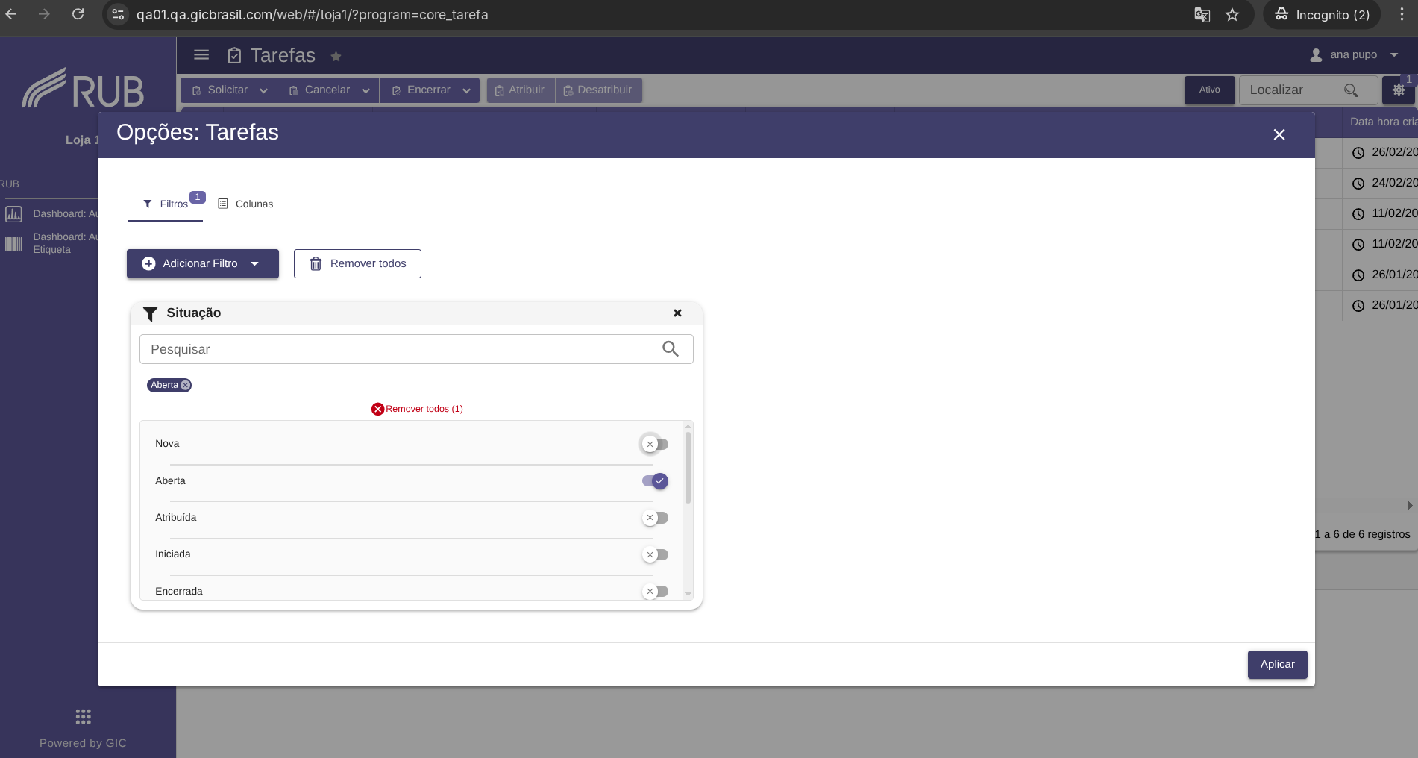
Task: Click the favorite star next to Tarefas title
Action: [336, 57]
